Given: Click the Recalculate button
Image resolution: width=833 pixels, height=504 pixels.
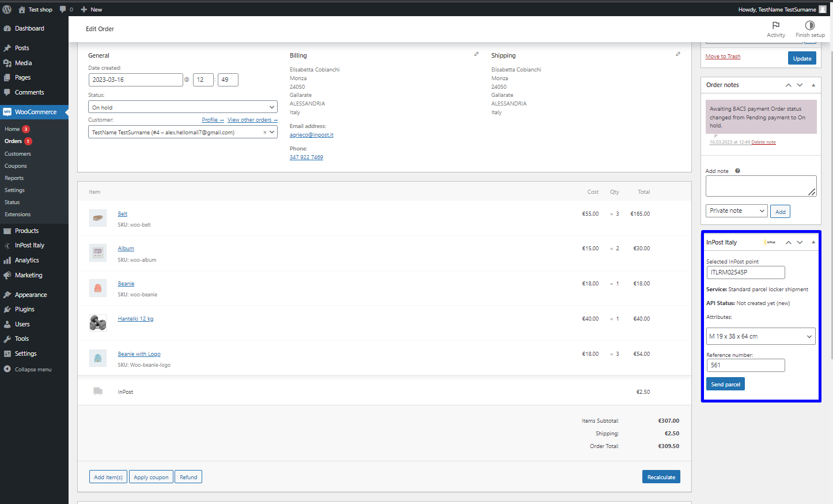Looking at the screenshot, I should (x=661, y=477).
